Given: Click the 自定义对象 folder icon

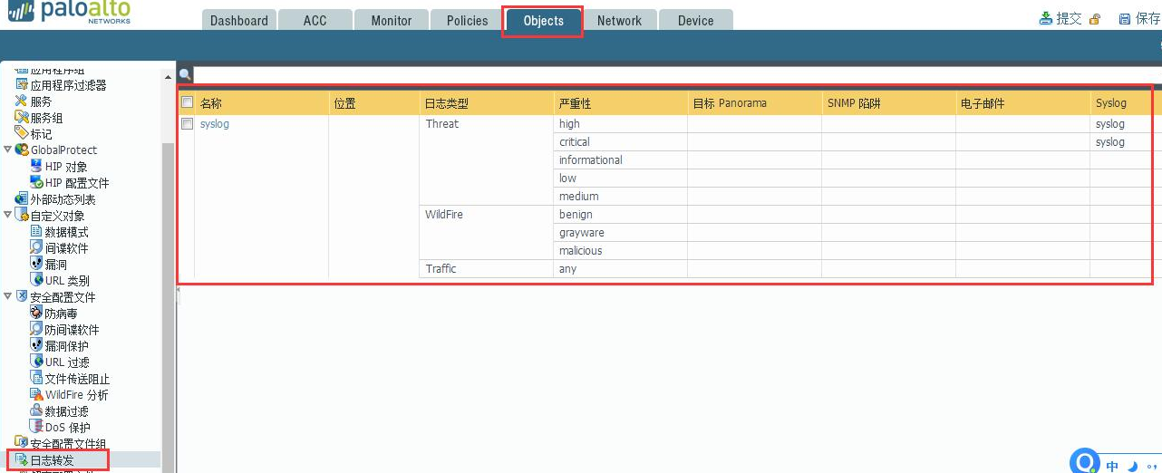Looking at the screenshot, I should click(x=22, y=215).
